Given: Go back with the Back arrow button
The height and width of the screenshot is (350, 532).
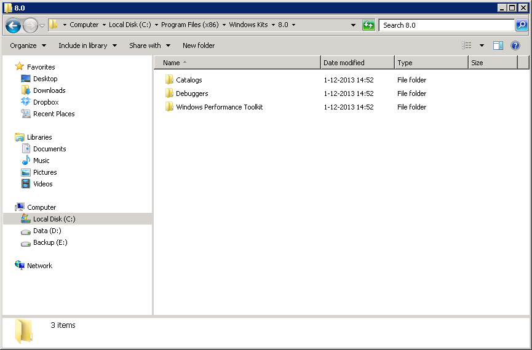Looking at the screenshot, I should [13, 25].
